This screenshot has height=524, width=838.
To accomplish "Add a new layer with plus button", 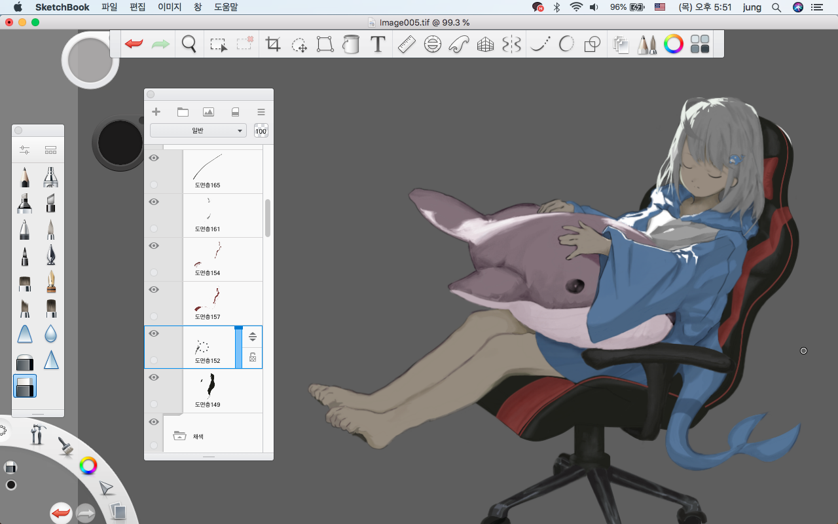I will (156, 112).
